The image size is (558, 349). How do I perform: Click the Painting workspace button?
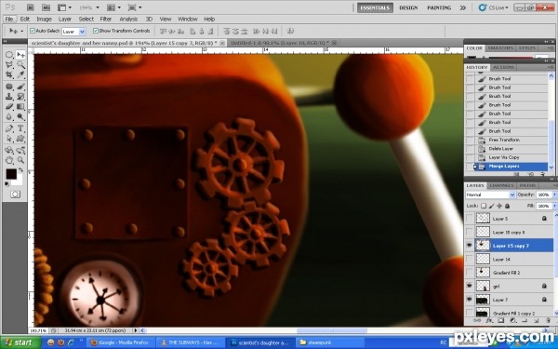click(439, 7)
